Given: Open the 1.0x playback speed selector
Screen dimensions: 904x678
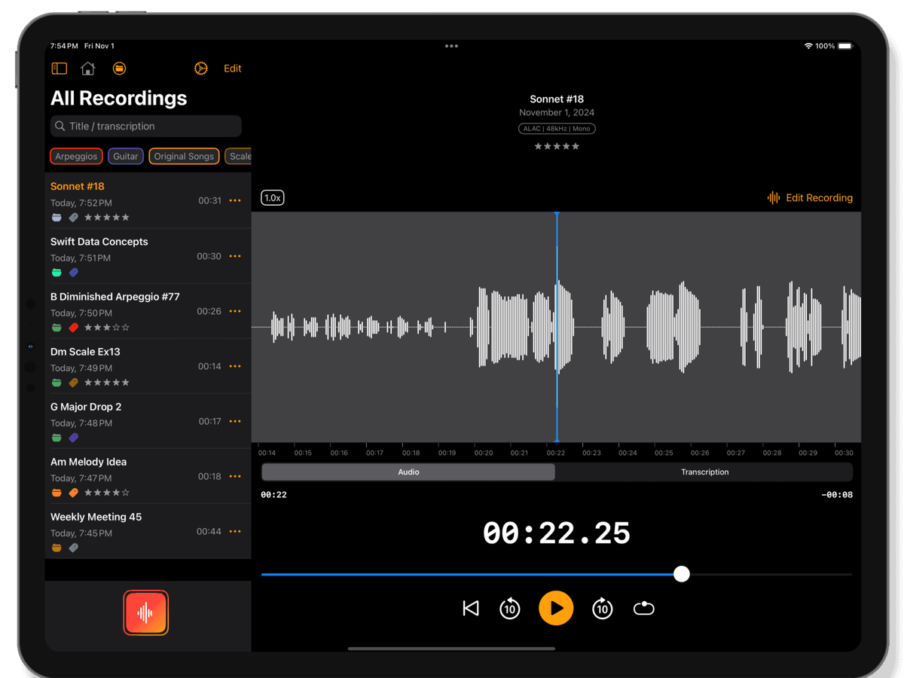Looking at the screenshot, I should pos(272,198).
